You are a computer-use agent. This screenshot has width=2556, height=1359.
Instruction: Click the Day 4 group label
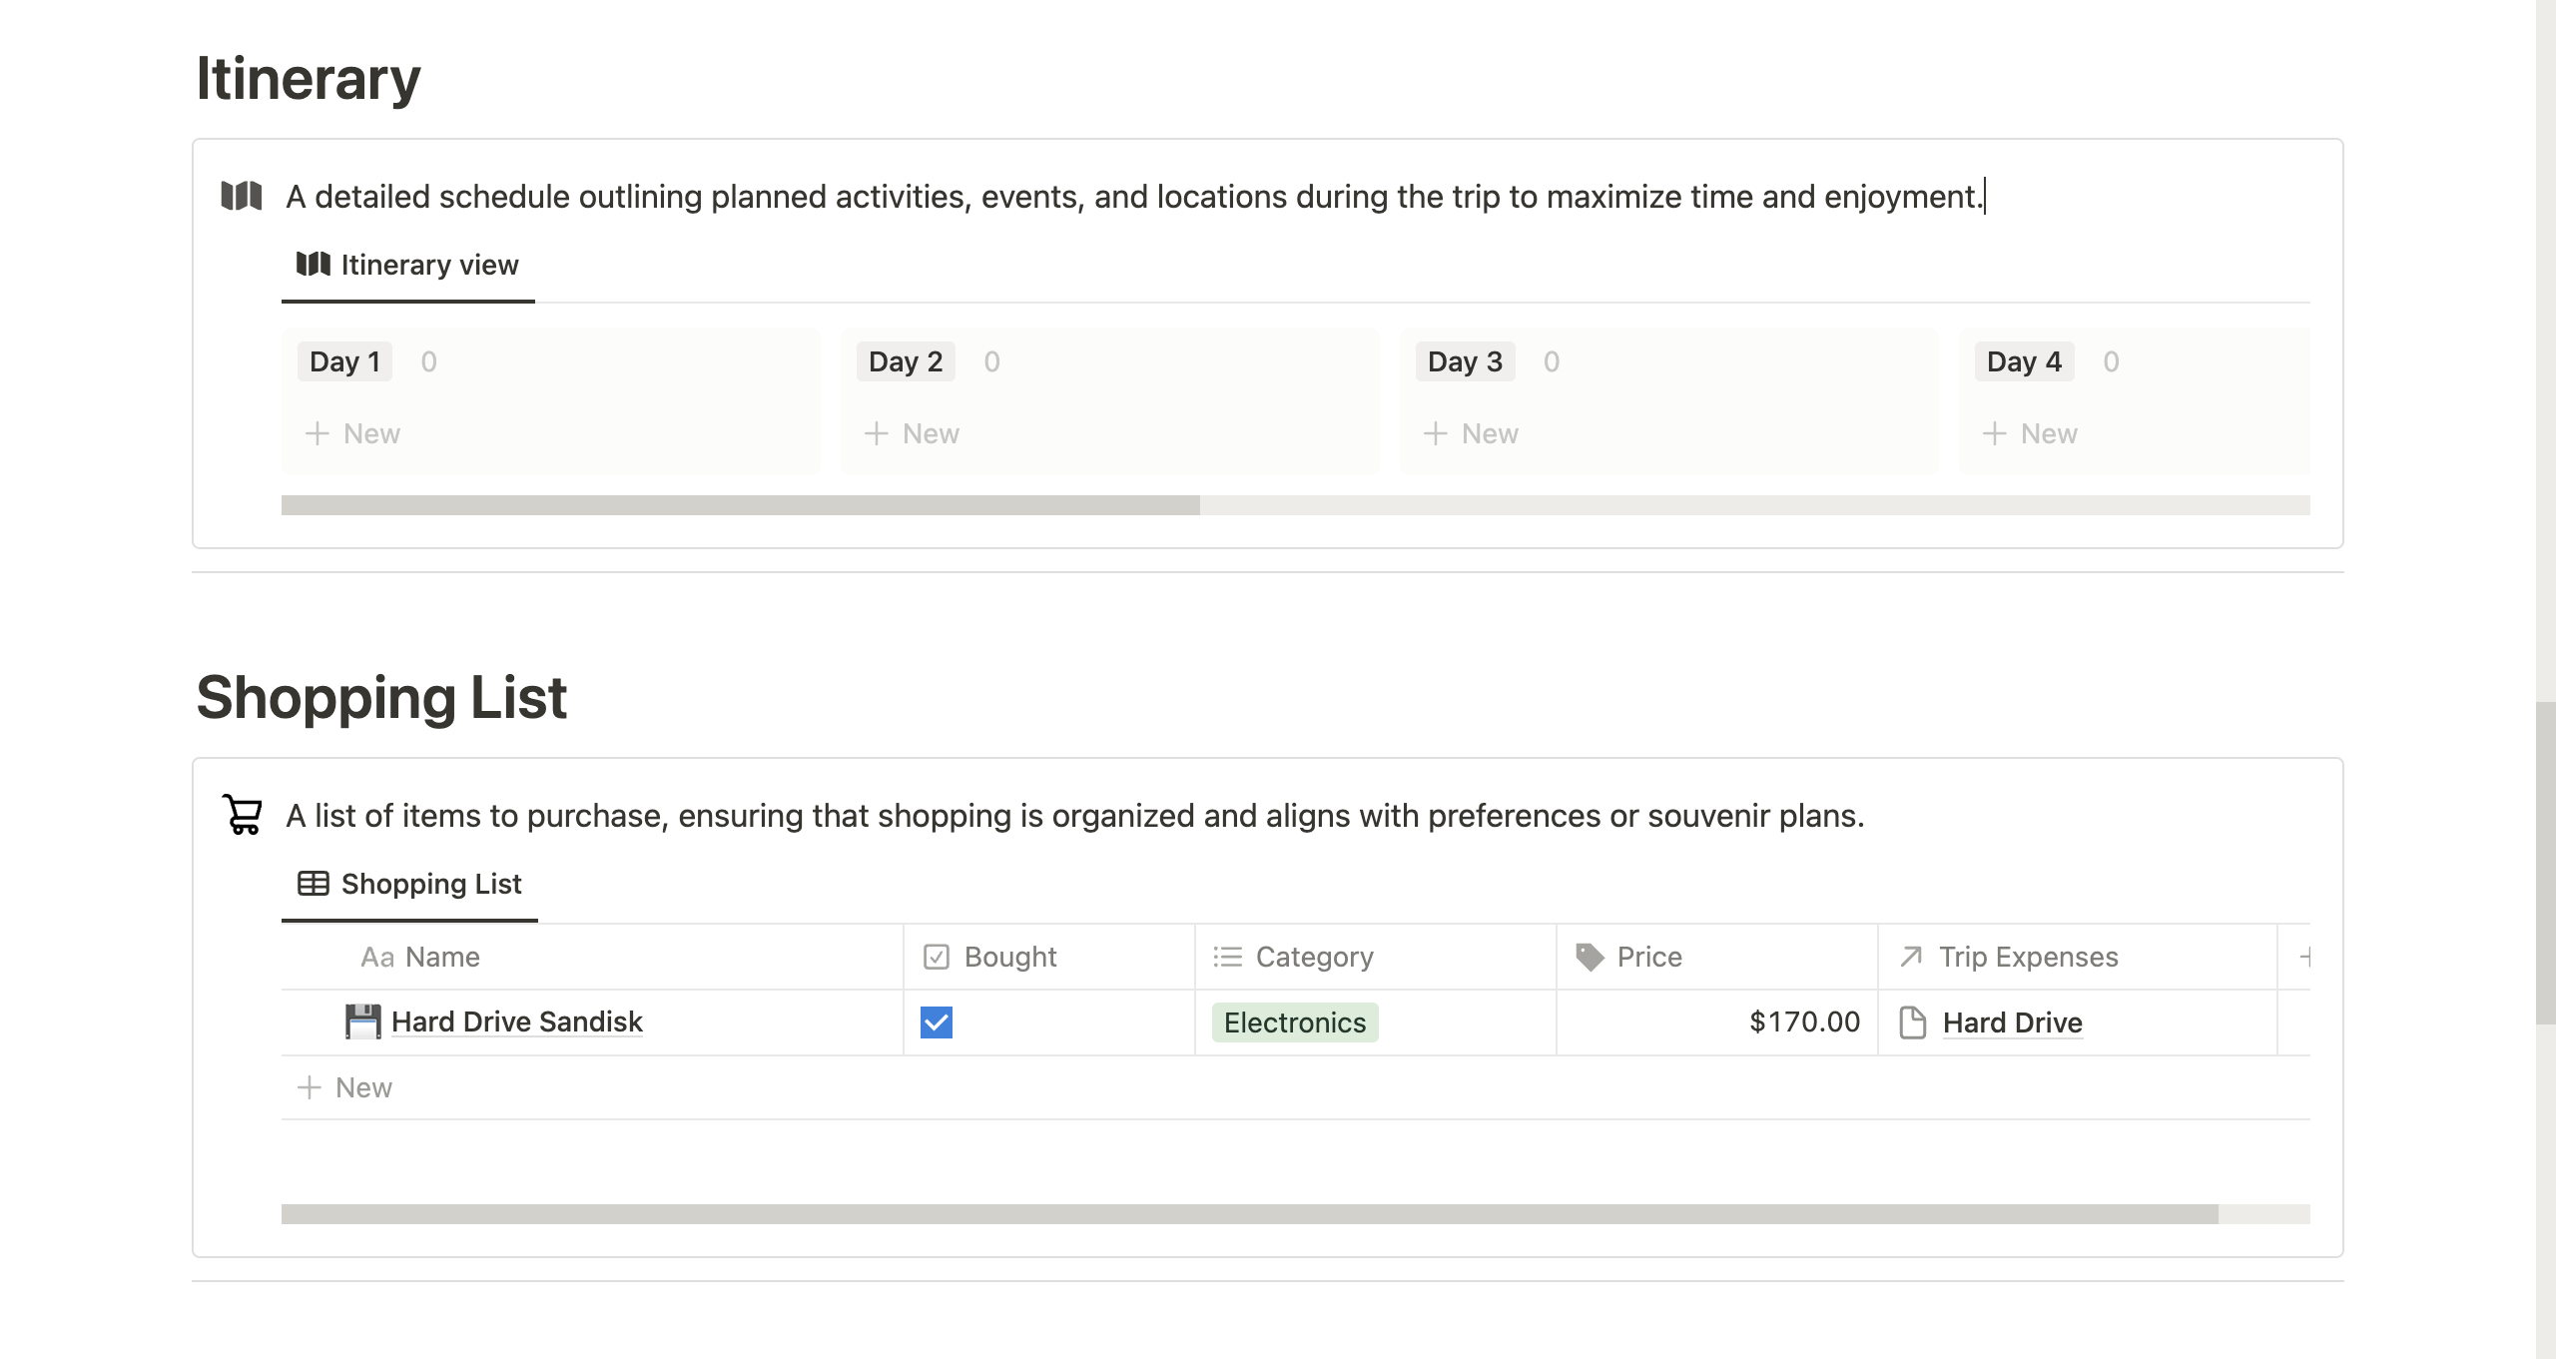click(2024, 361)
